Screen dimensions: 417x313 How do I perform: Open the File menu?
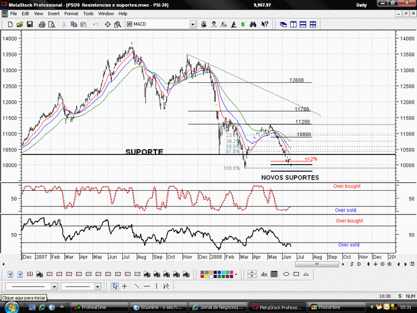point(14,14)
